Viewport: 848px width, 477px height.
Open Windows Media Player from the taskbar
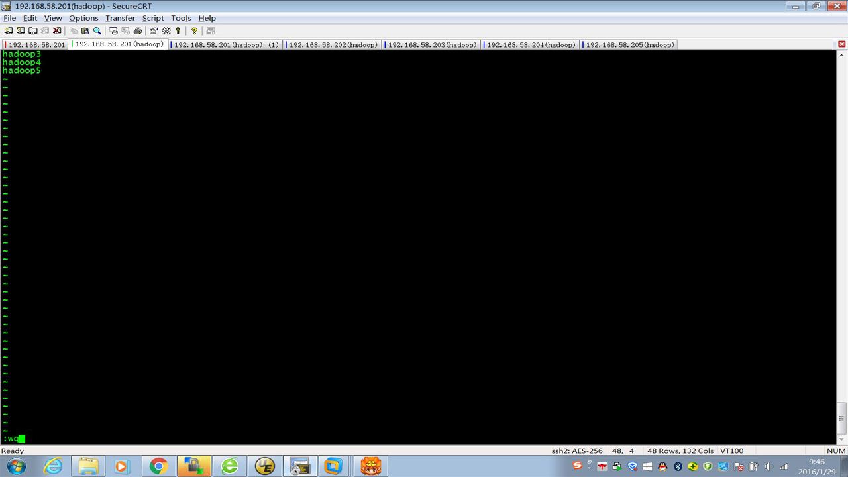coord(122,466)
